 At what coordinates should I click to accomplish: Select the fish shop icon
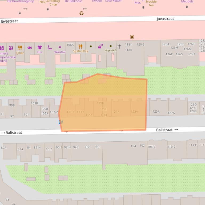[30, 48]
